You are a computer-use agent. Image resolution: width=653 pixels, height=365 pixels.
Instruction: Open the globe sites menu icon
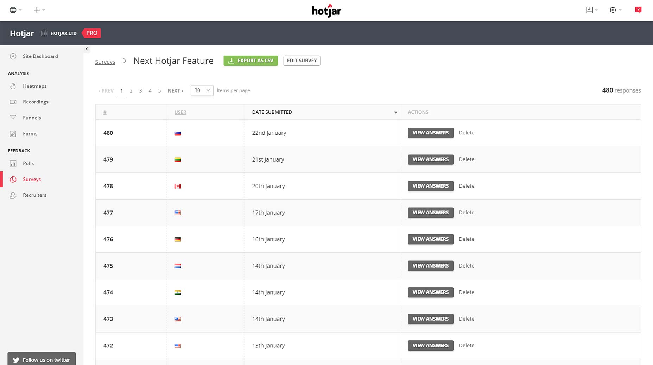coord(13,10)
